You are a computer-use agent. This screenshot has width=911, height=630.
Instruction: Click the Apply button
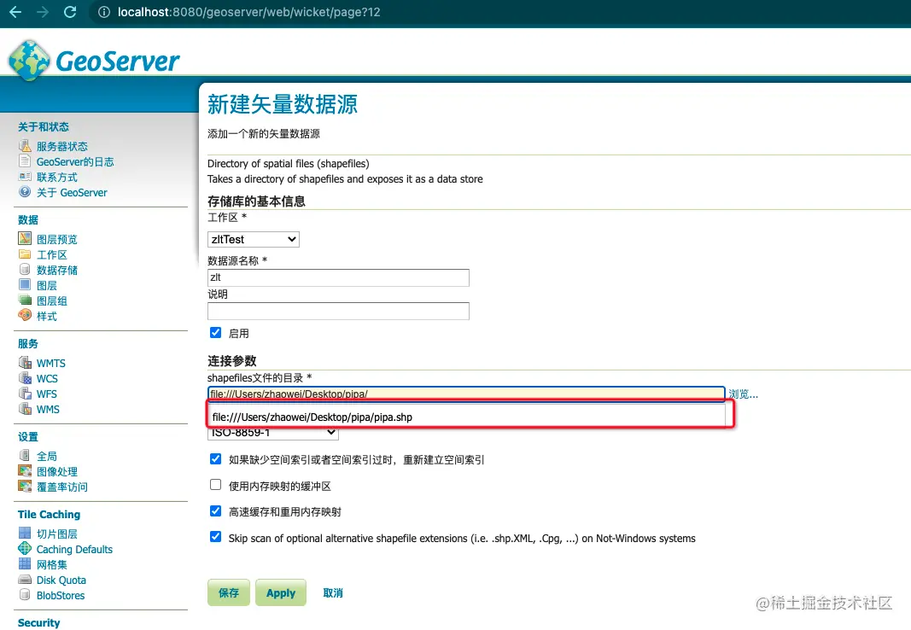(281, 592)
